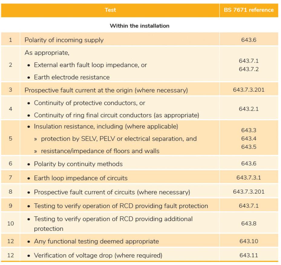Click the 'BS 7671 reference' column header
The width and height of the screenshot is (281, 265).
click(x=249, y=10)
